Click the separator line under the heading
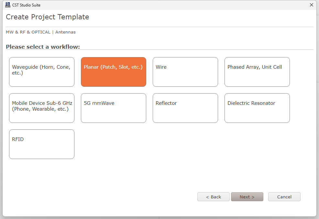 (x=160, y=27)
